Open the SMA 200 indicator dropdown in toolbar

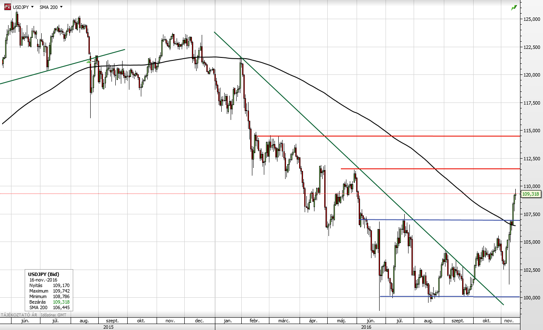click(x=51, y=7)
